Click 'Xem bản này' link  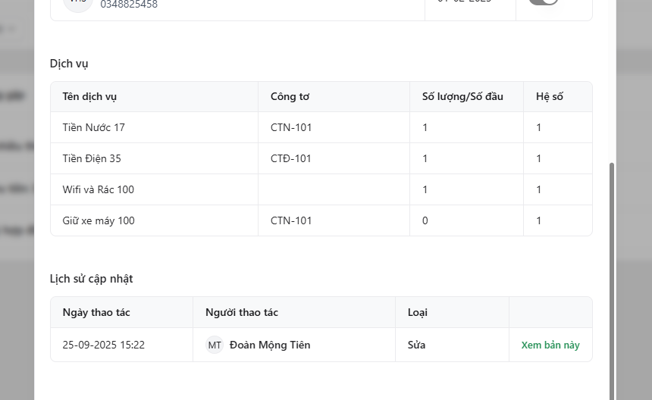(550, 345)
